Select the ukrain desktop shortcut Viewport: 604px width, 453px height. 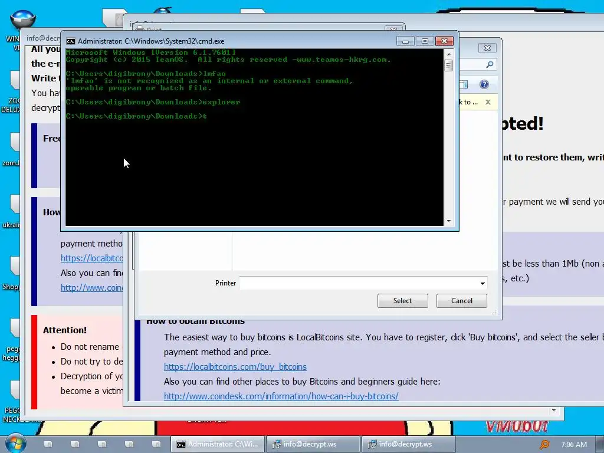click(x=11, y=212)
